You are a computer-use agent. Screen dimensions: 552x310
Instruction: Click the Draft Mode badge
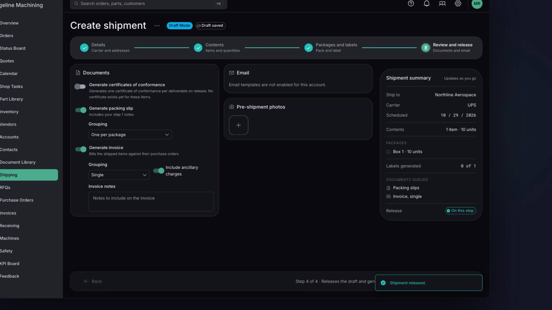click(x=179, y=26)
